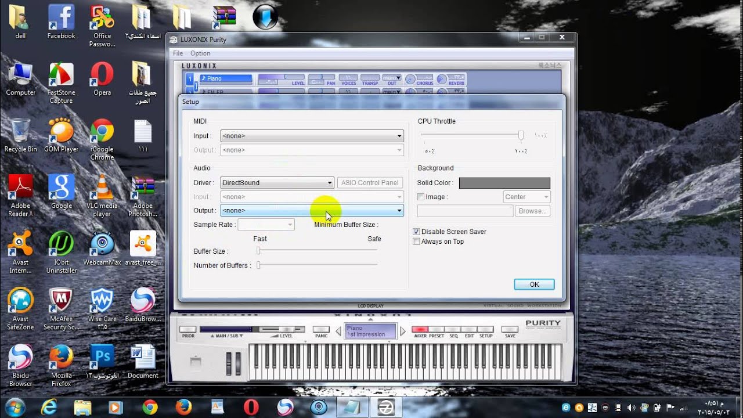Open Windows Explorer from the taskbar
Viewport: 743px width, 418px height.
(x=82, y=407)
